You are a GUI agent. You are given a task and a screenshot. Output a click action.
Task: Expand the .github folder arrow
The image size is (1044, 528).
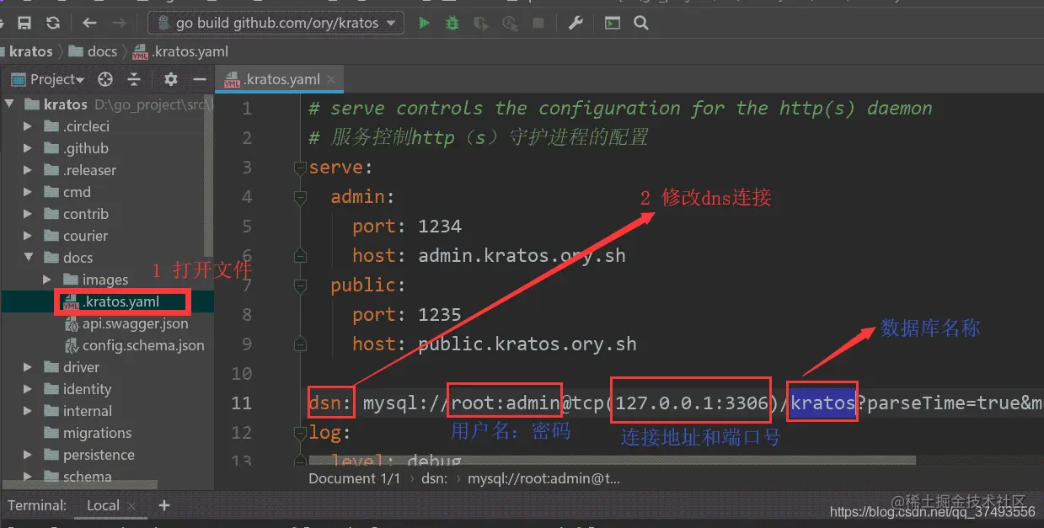click(29, 148)
